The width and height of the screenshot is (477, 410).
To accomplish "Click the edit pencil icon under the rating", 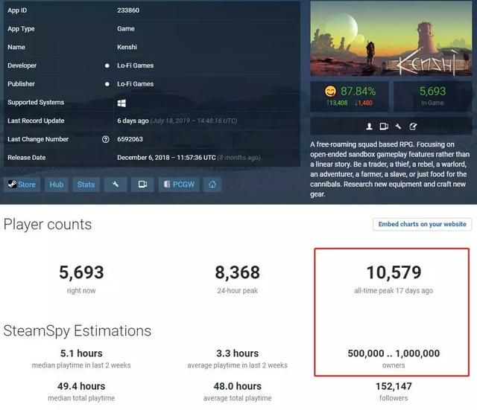I will 413,126.
